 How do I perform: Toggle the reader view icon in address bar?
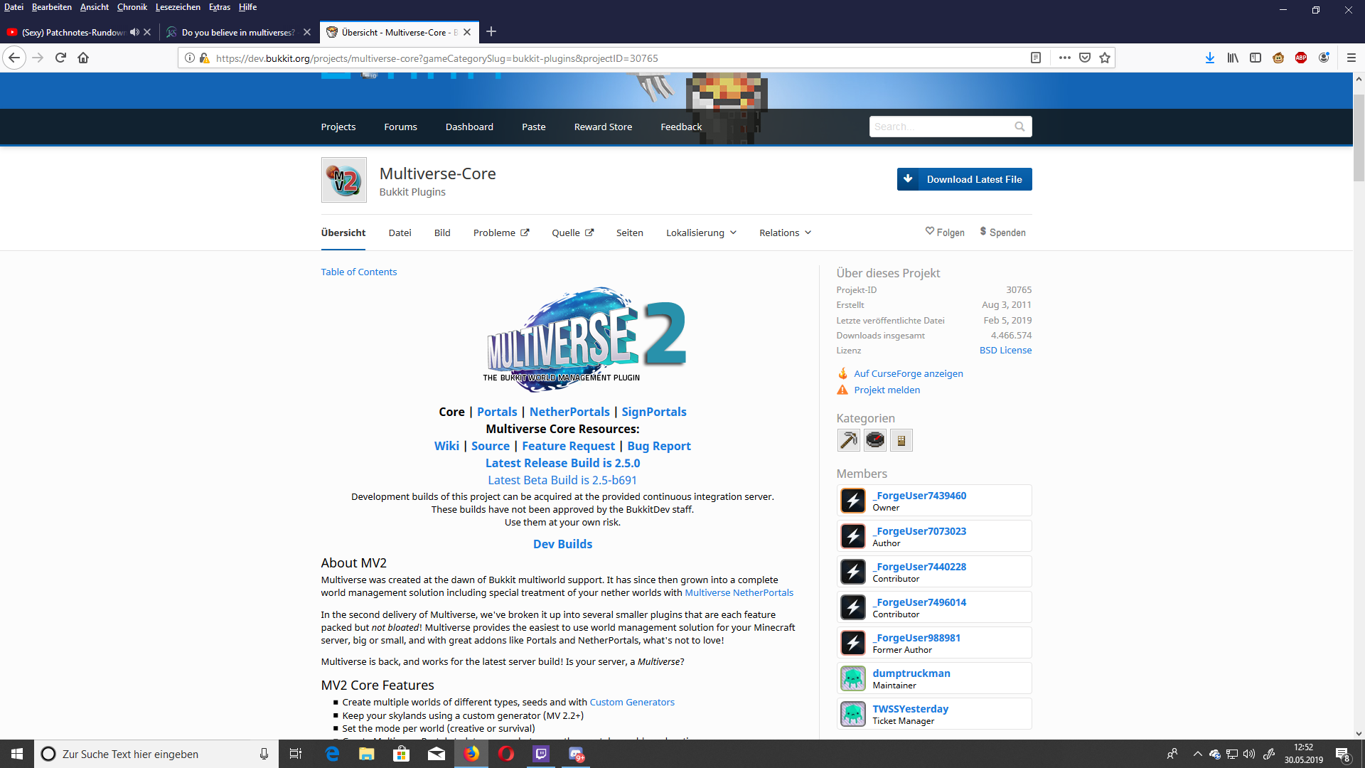point(1036,58)
